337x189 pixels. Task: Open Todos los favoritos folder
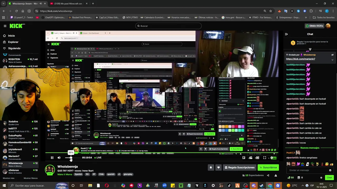point(324,18)
